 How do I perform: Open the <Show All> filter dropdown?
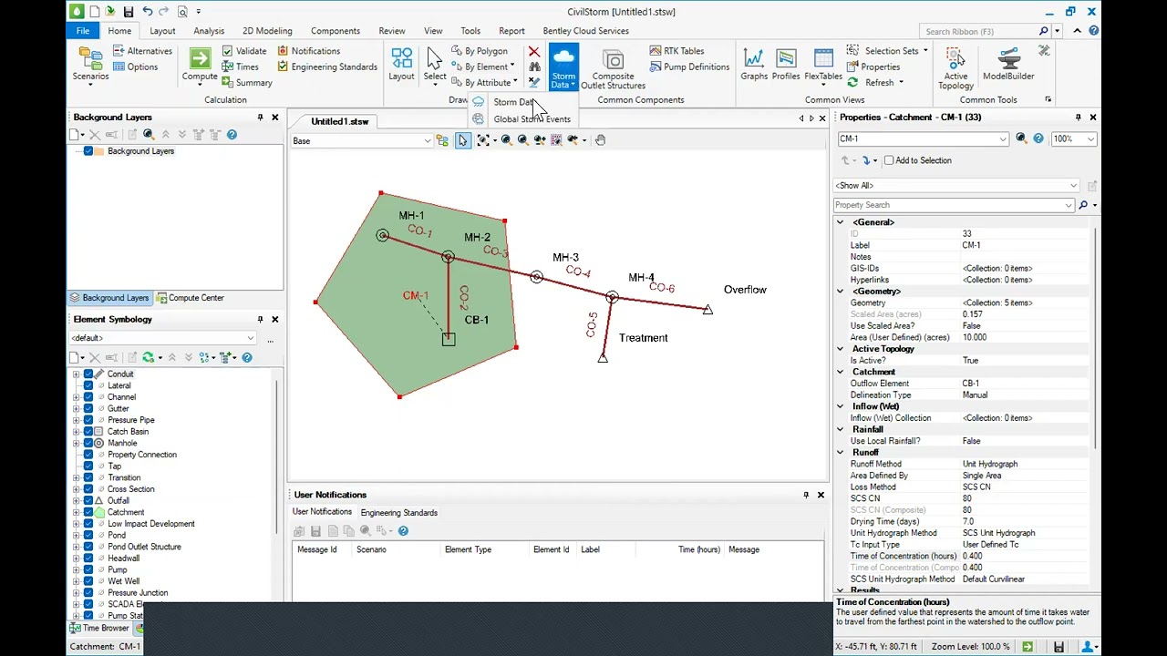(x=1073, y=185)
